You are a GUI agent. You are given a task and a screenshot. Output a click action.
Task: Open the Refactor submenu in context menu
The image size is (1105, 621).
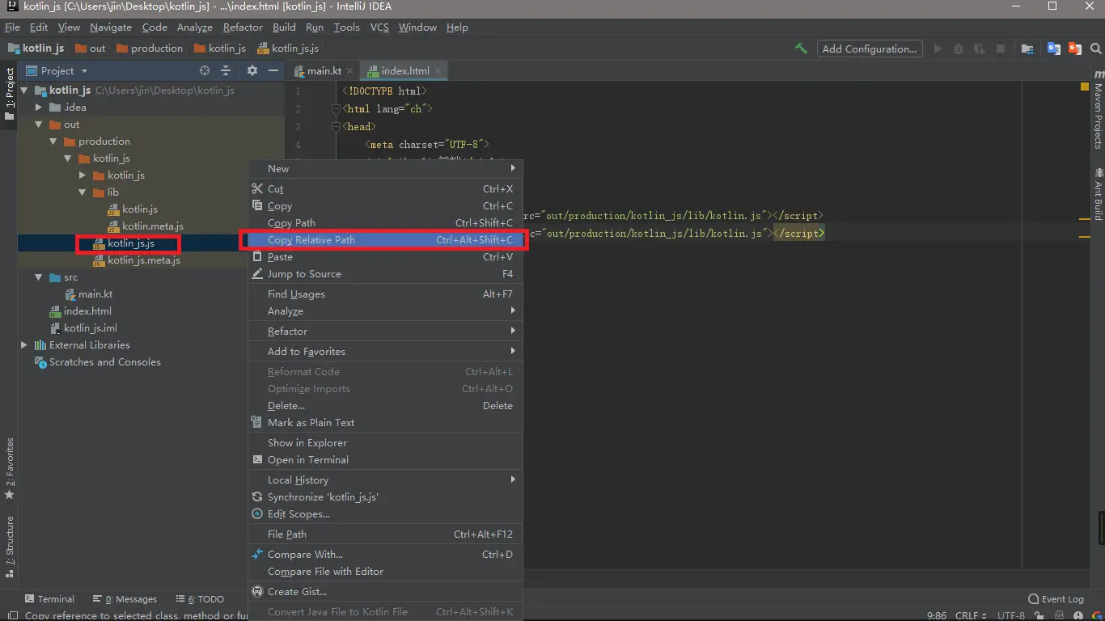(385, 332)
